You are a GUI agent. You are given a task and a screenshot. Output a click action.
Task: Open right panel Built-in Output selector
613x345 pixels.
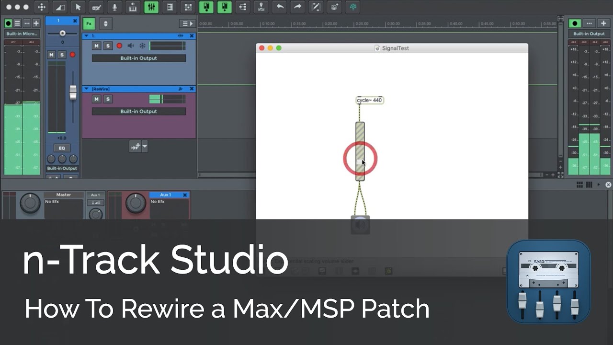589,34
